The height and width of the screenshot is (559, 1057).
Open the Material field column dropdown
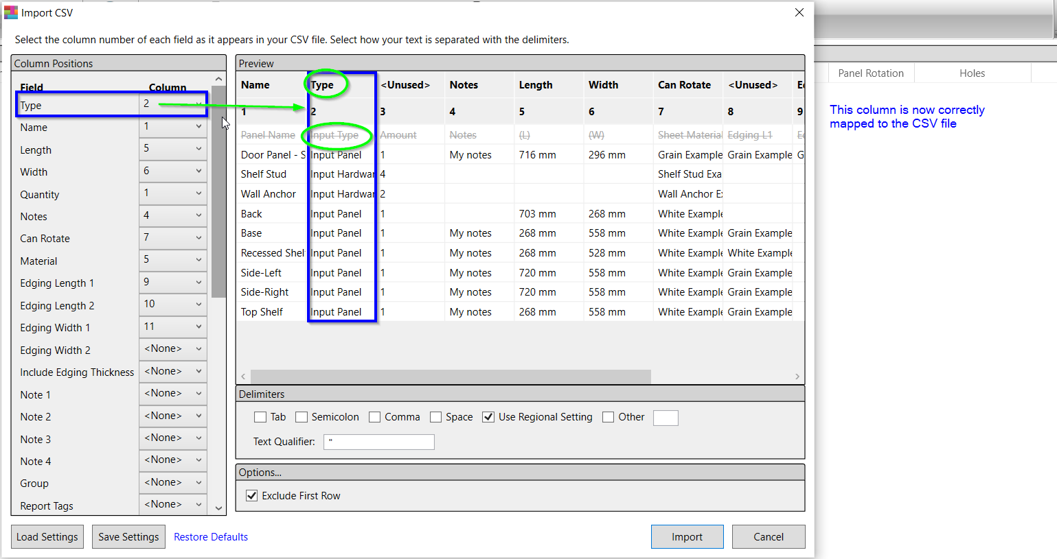[173, 260]
